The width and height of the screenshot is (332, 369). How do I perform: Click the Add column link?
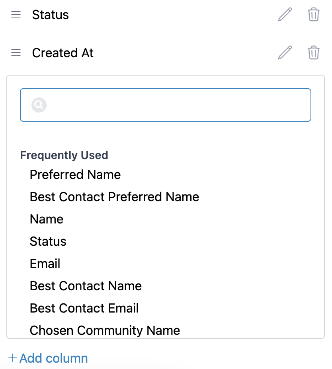(53, 358)
